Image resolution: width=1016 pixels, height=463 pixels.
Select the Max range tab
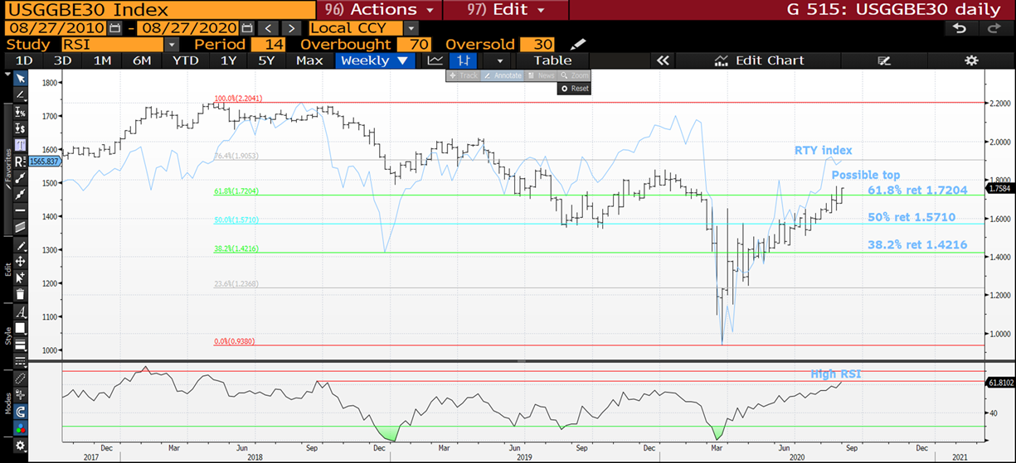click(309, 60)
